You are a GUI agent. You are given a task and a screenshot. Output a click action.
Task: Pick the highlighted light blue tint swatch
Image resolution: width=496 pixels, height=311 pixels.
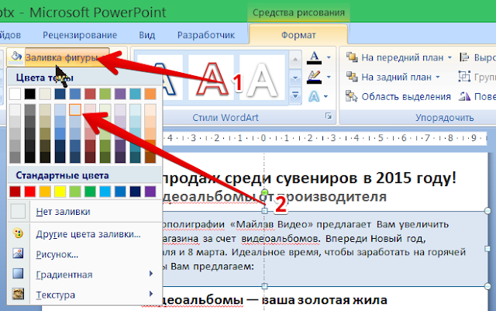75,109
